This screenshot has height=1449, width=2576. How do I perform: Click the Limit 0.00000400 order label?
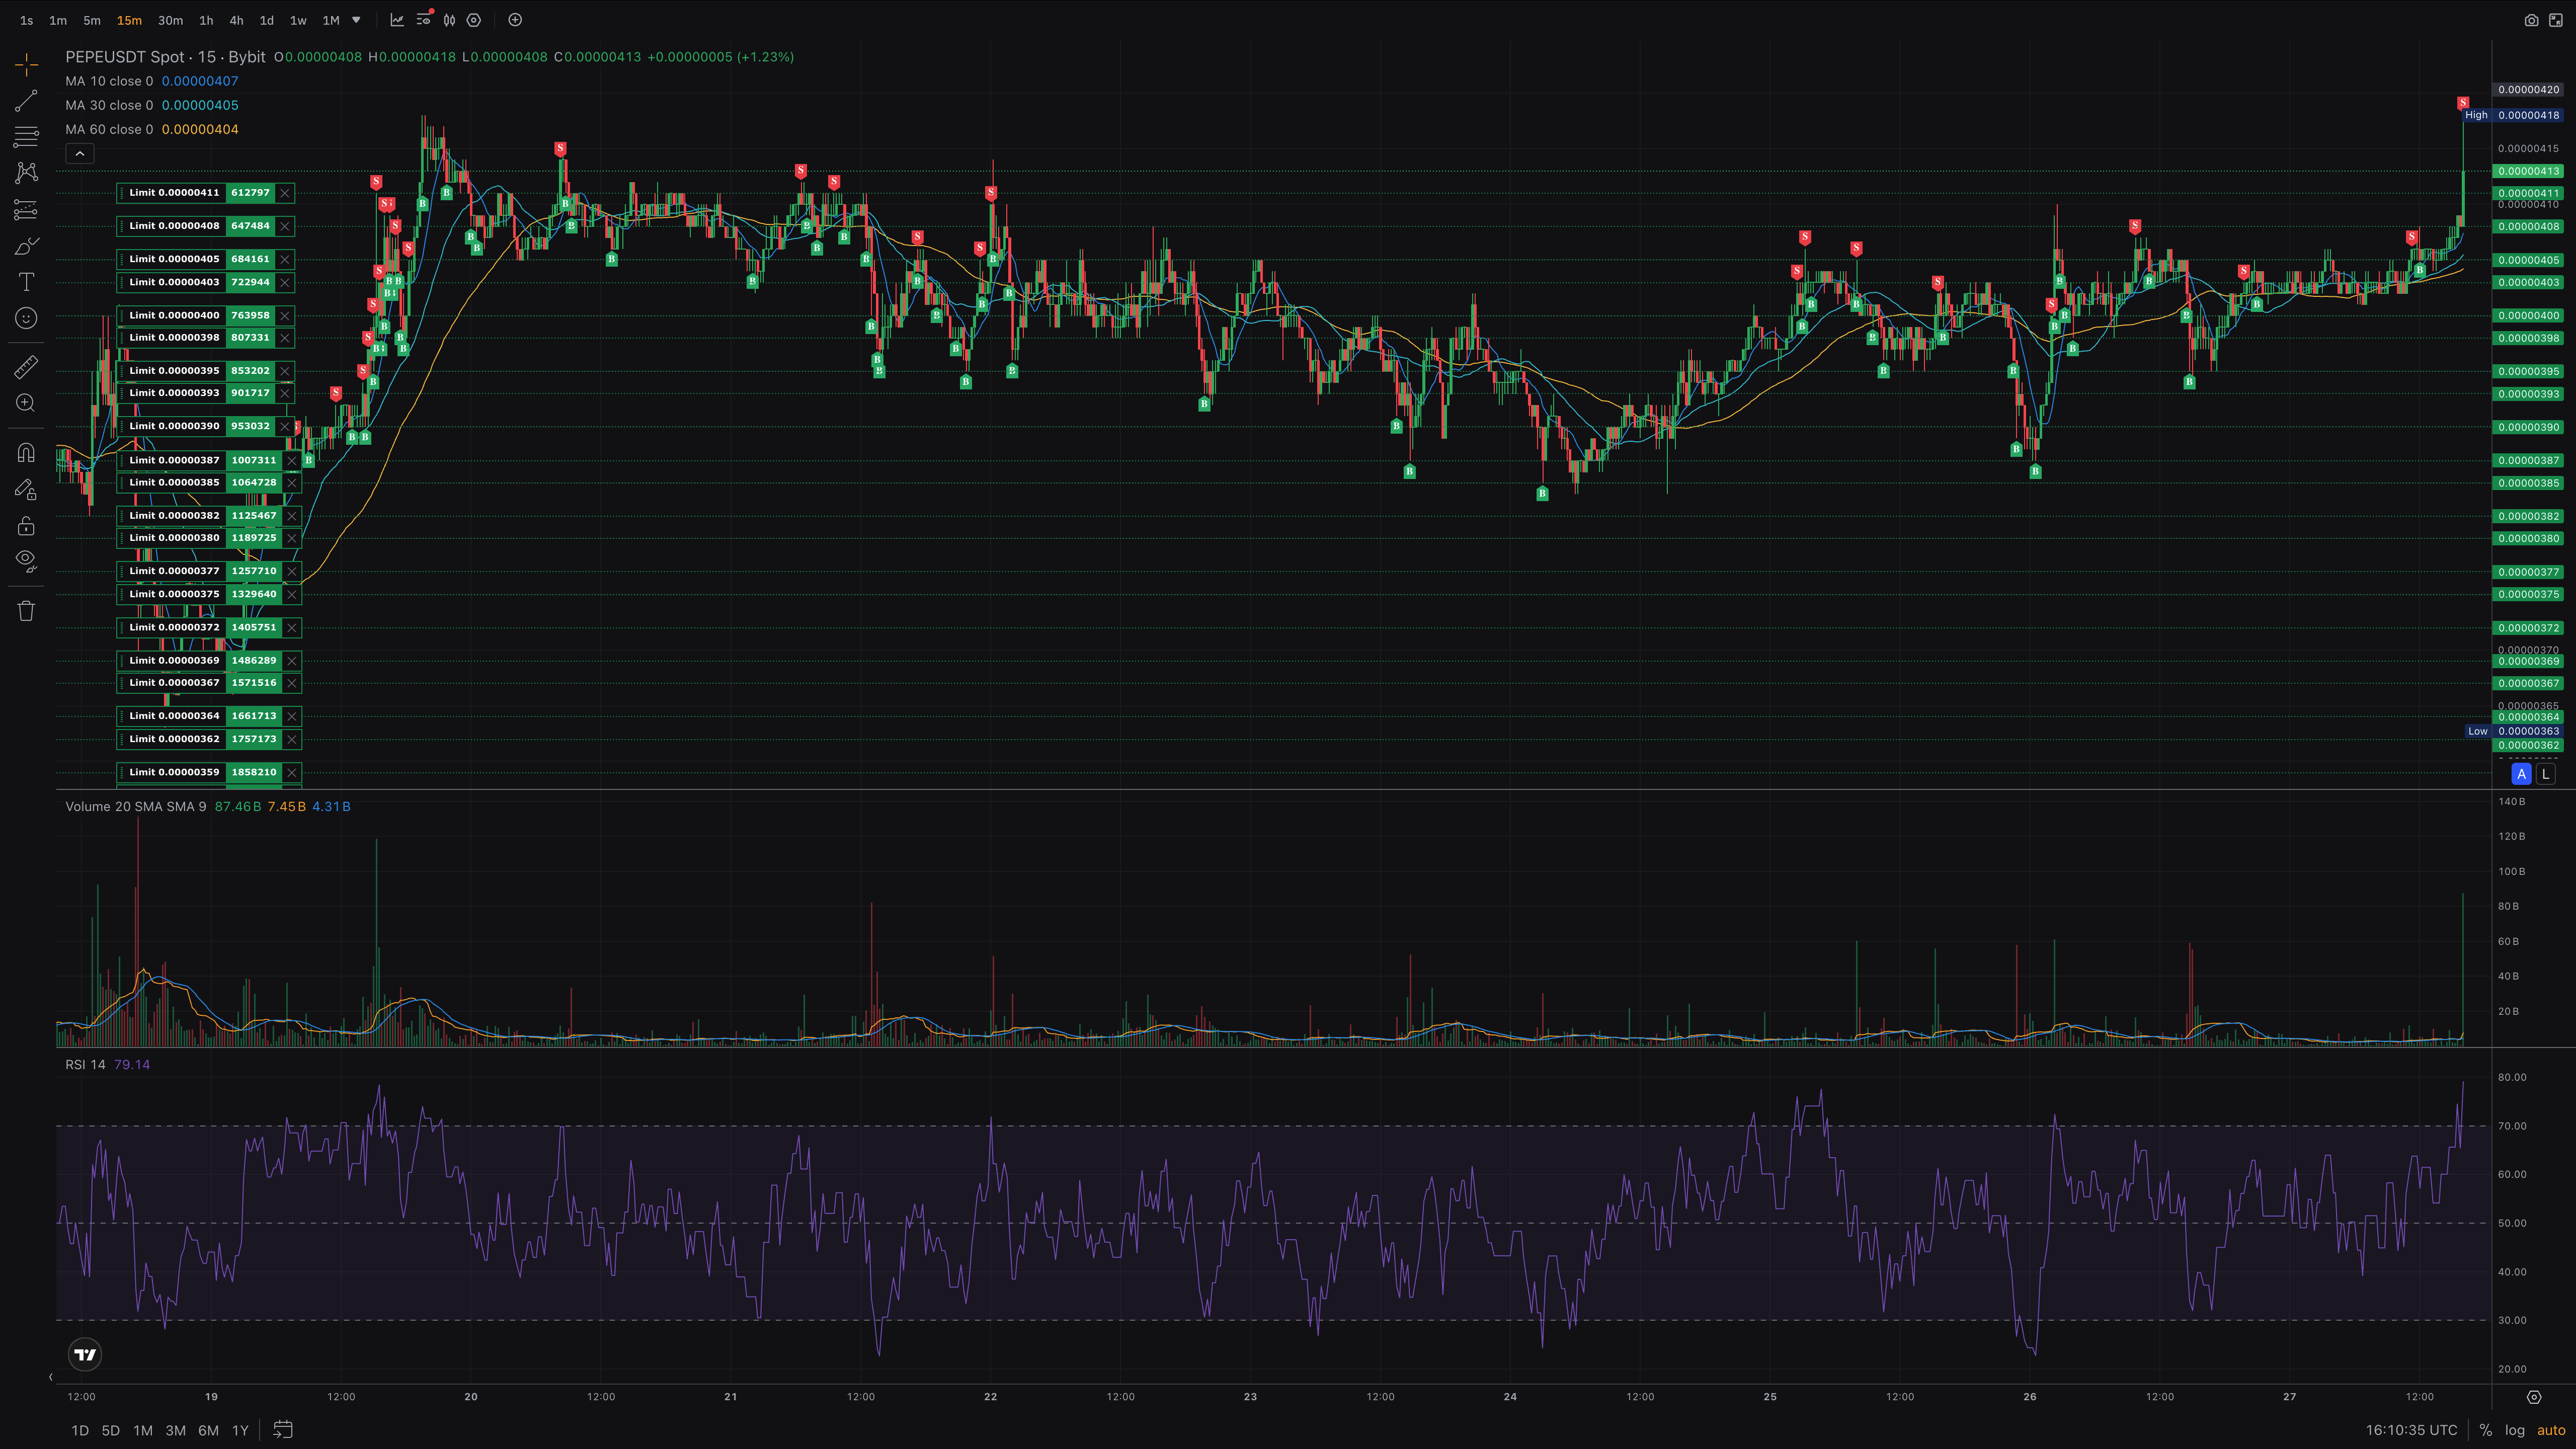point(174,315)
